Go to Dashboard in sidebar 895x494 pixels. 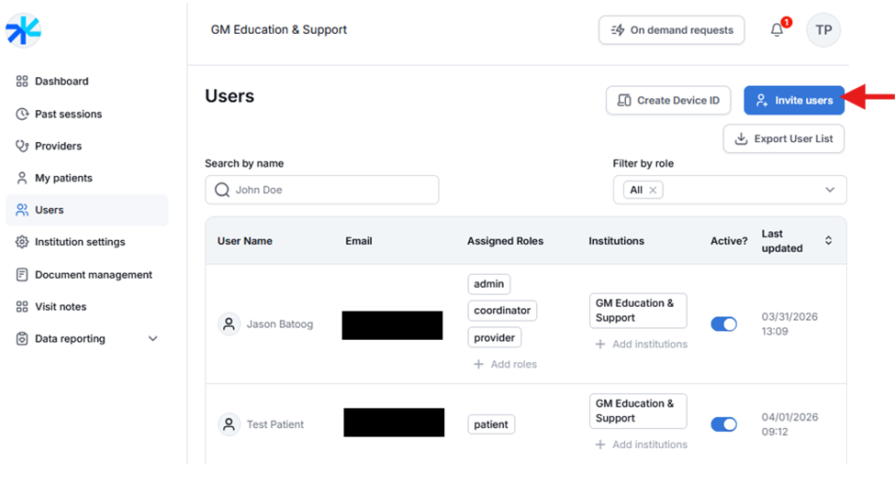coord(62,82)
